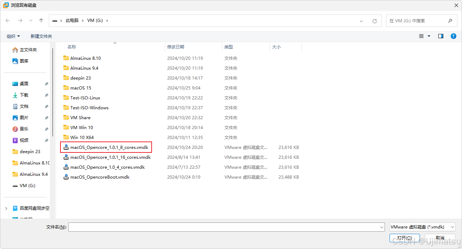Screen dimensions: 462x249
Task: Go up one folder level
Action: tap(41, 21)
